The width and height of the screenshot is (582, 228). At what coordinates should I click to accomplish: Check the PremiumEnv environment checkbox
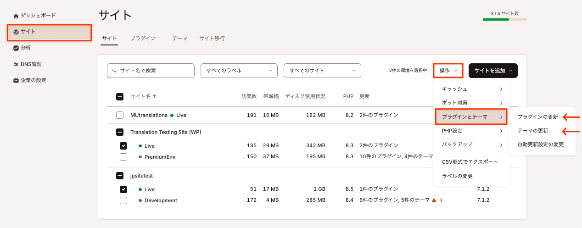(x=123, y=157)
